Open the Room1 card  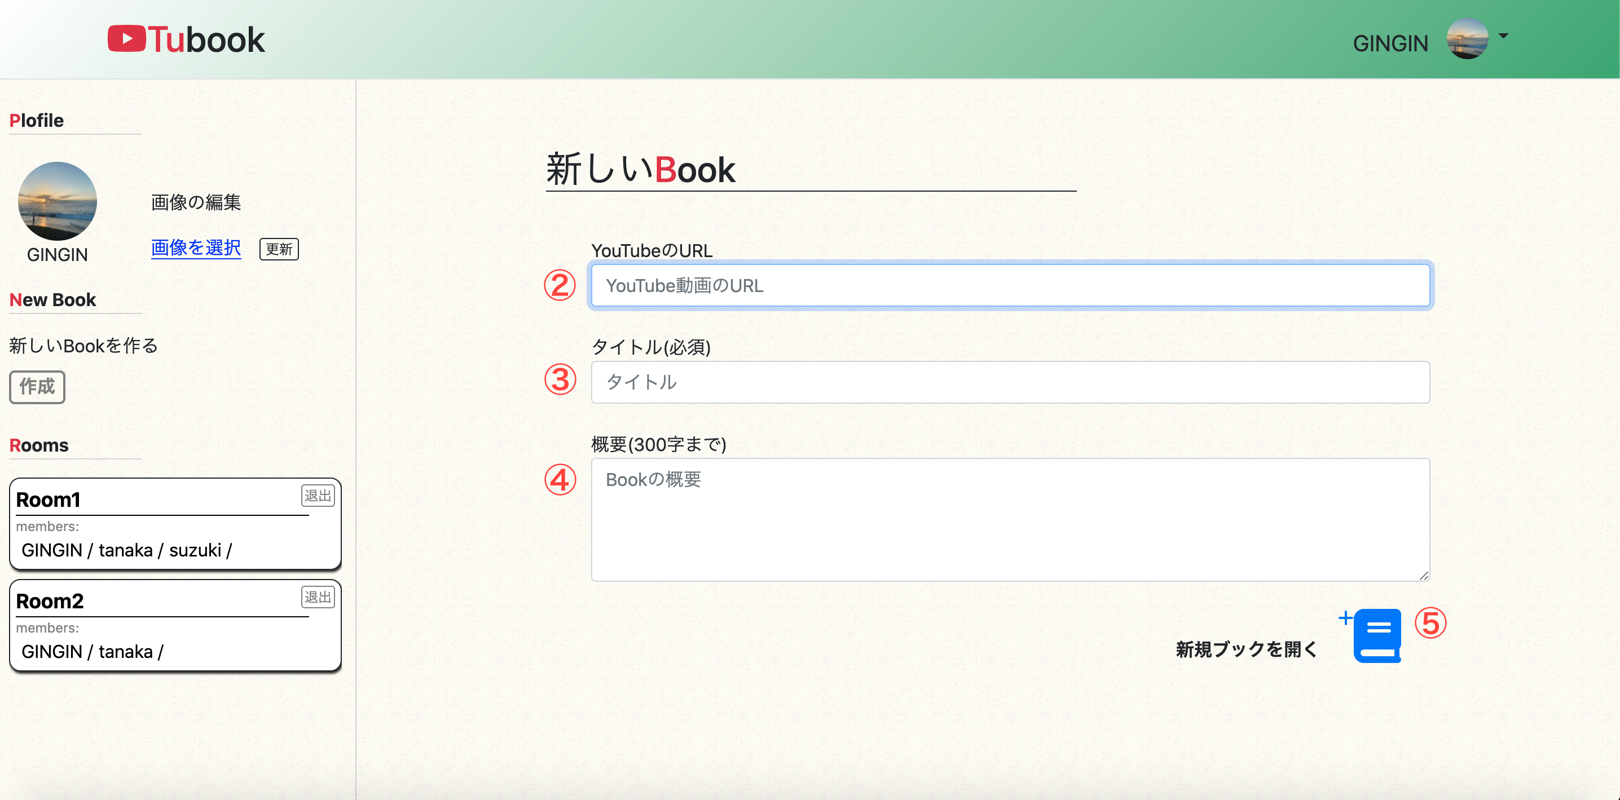[x=175, y=524]
